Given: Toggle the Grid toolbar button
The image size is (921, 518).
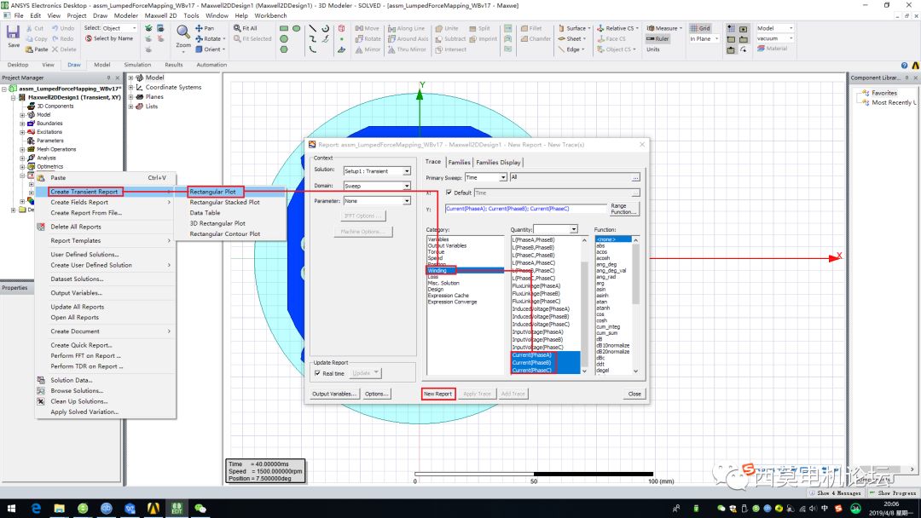Looking at the screenshot, I should [700, 28].
